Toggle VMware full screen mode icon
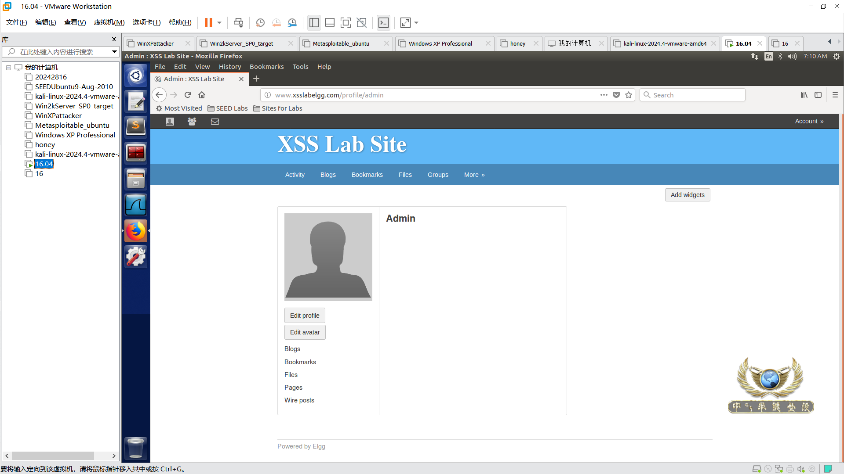The width and height of the screenshot is (844, 474). [x=346, y=23]
